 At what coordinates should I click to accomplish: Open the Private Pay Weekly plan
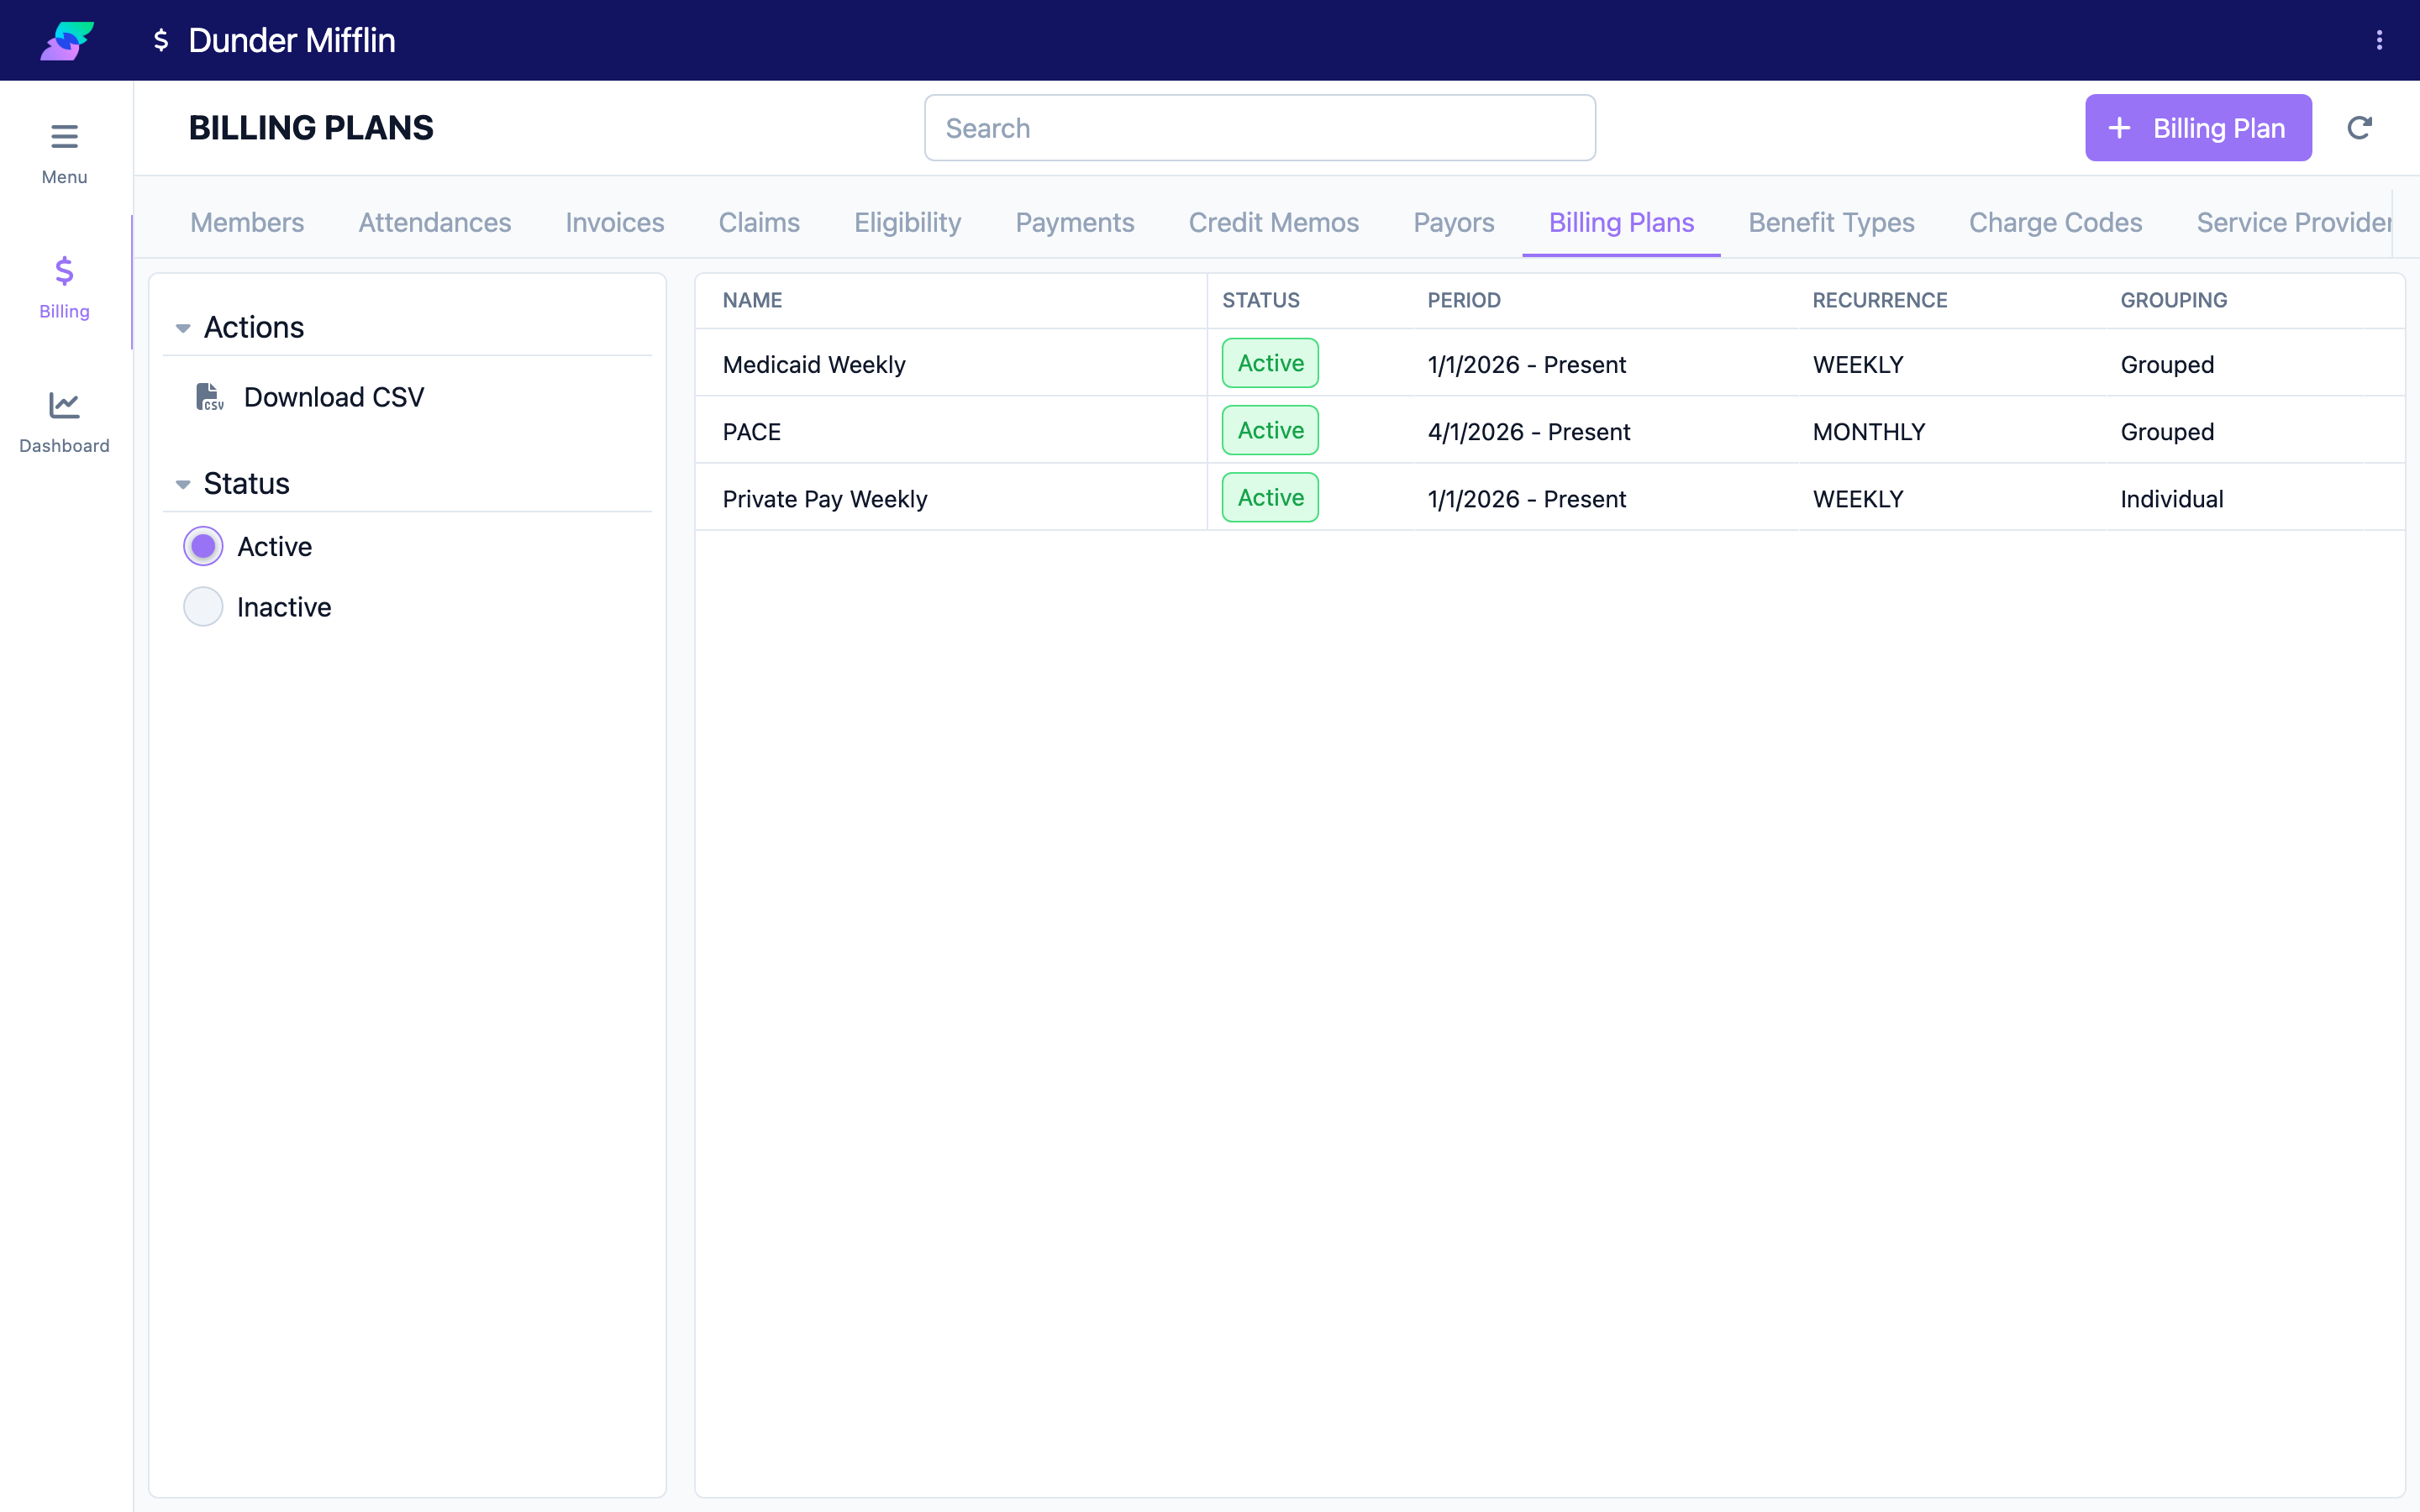pyautogui.click(x=1549, y=498)
